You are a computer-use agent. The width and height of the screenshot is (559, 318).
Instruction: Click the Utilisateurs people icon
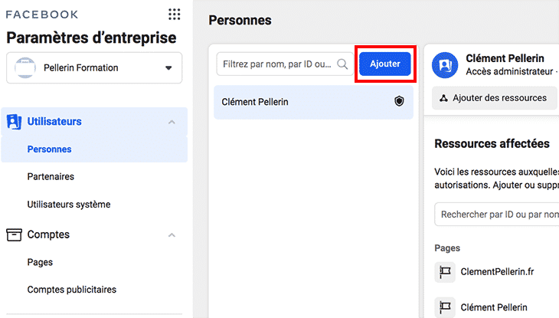click(15, 121)
